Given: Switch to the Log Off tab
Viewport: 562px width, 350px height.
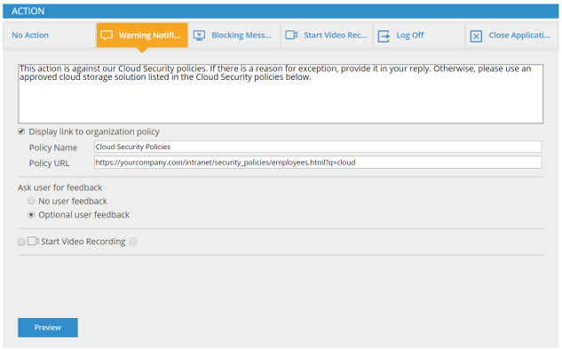Looking at the screenshot, I should (x=419, y=36).
